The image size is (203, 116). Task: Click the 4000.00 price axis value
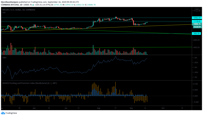(196, 47)
